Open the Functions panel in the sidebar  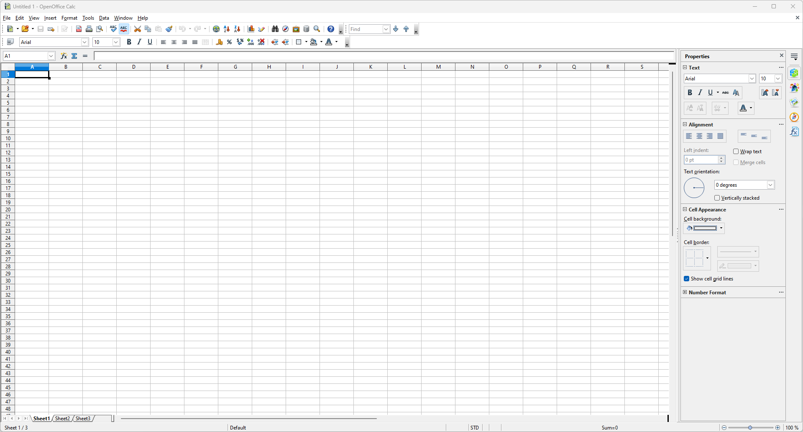795,131
